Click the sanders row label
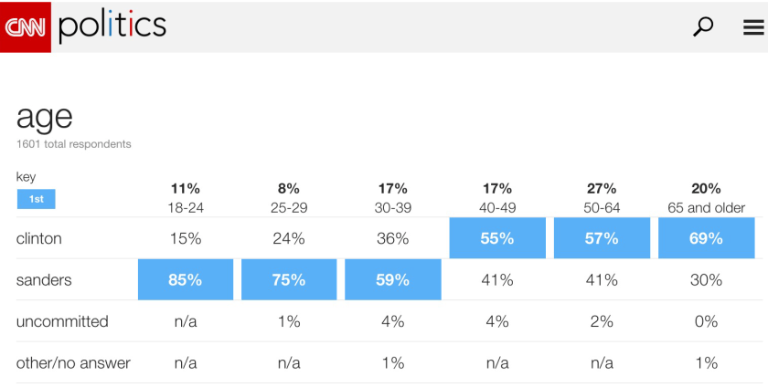The image size is (768, 387). pyautogui.click(x=46, y=279)
